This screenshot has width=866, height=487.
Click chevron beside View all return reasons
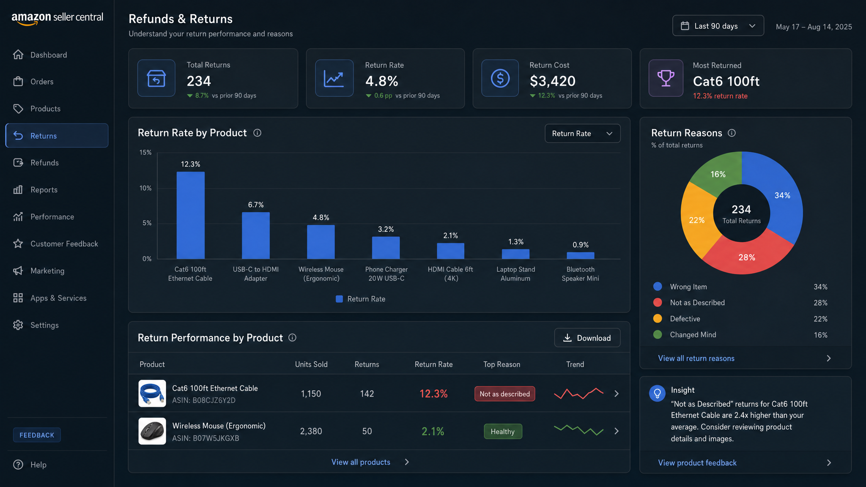pos(829,358)
